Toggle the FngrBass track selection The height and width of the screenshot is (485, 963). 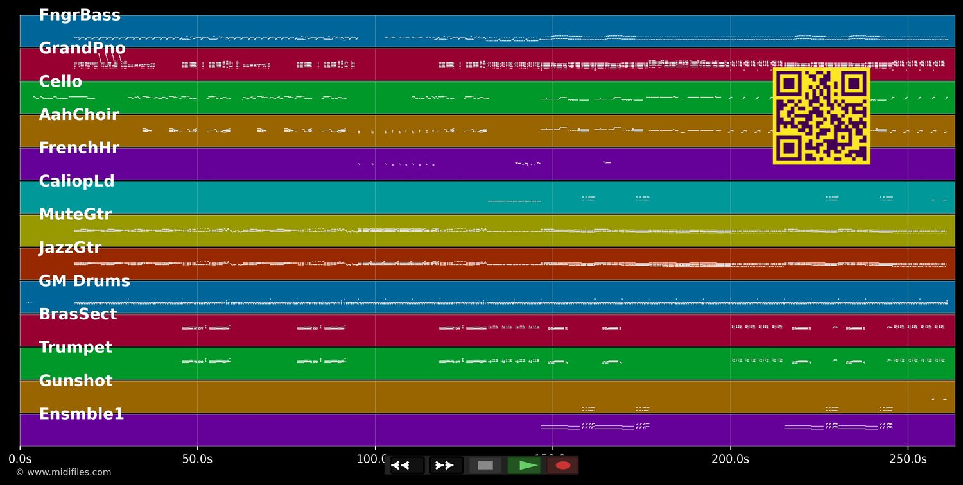pos(80,14)
